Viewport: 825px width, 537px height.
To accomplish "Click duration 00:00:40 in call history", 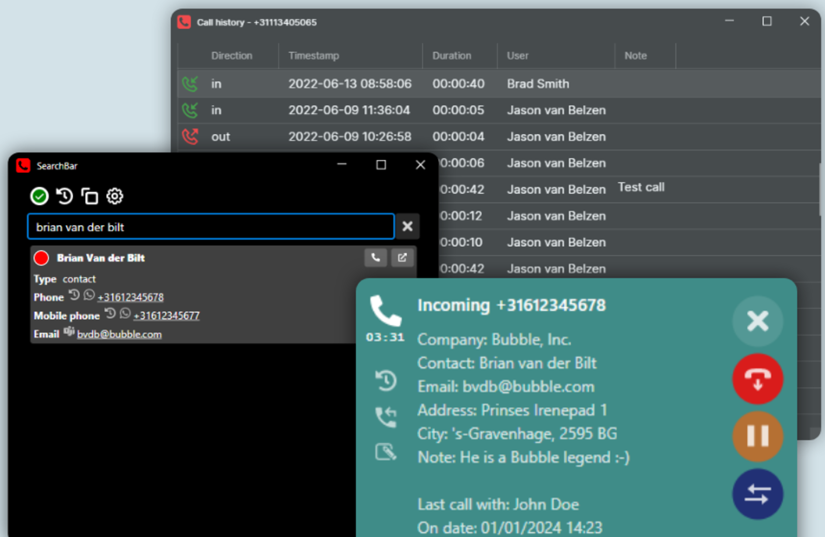I will tap(458, 84).
